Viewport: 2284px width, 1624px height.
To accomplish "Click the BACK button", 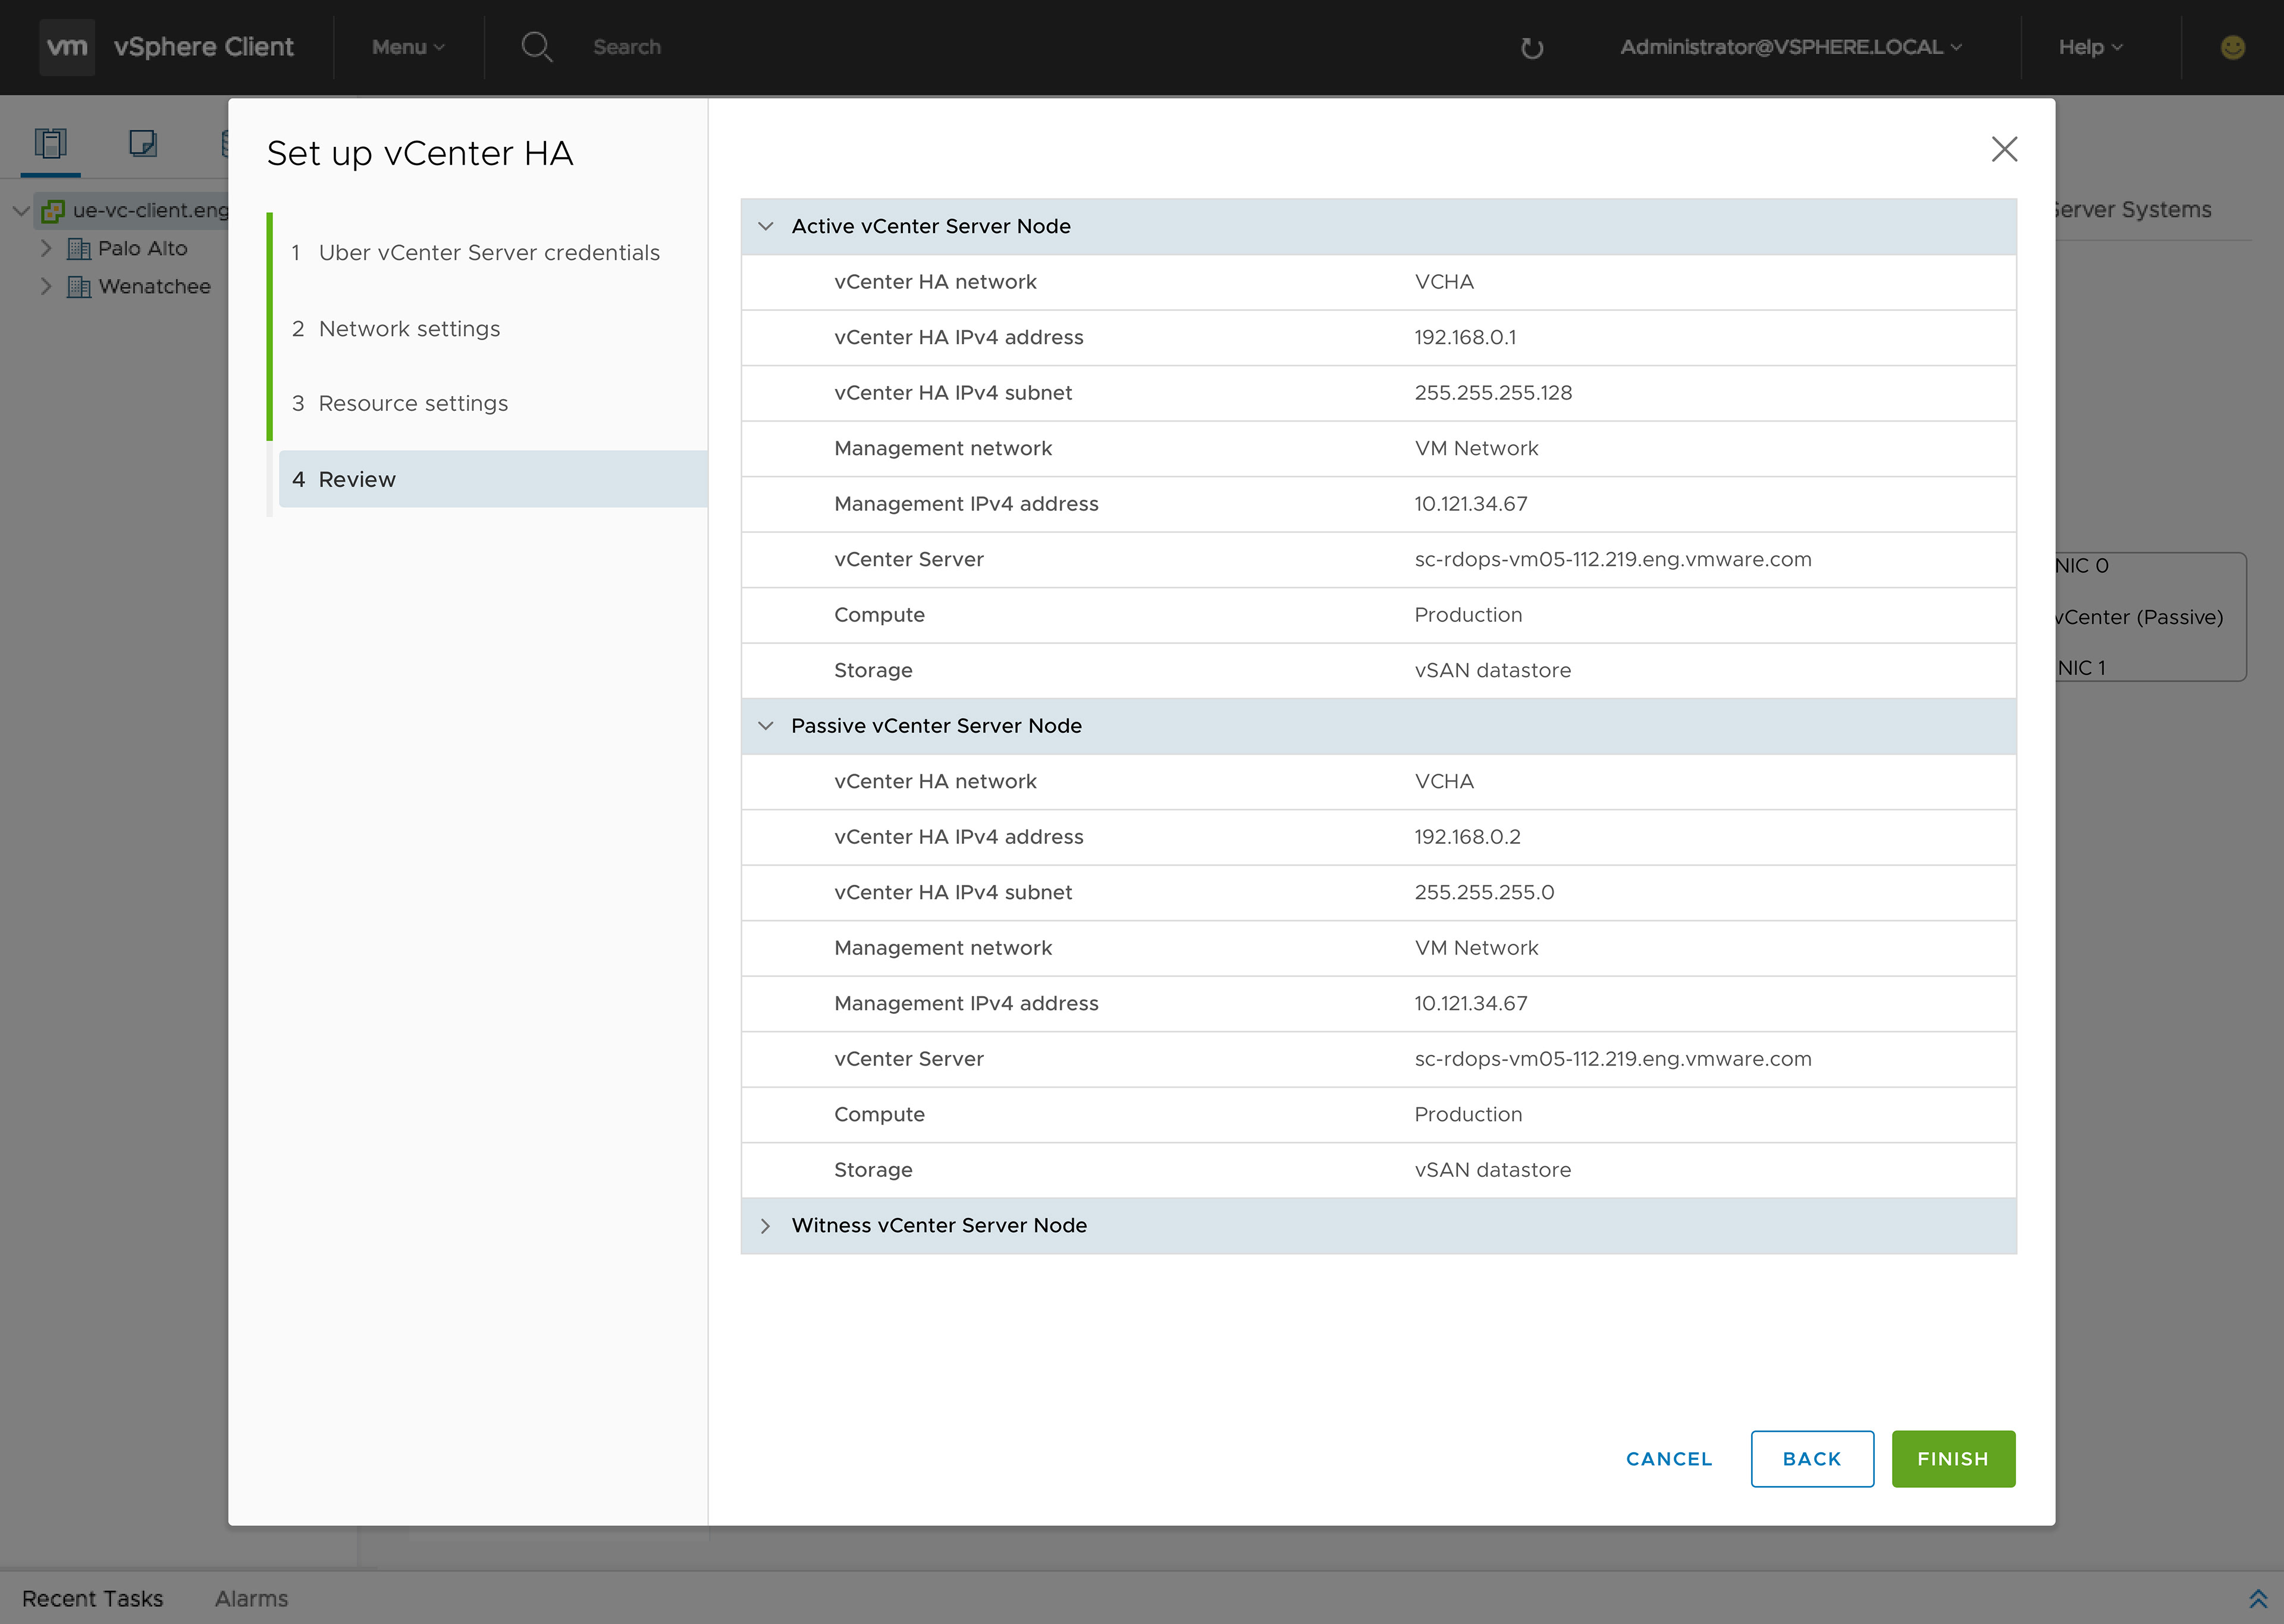I will coord(1811,1459).
